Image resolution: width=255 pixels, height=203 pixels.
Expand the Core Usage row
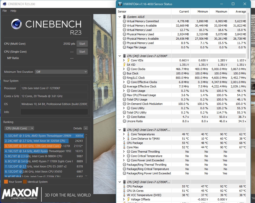(124, 91)
